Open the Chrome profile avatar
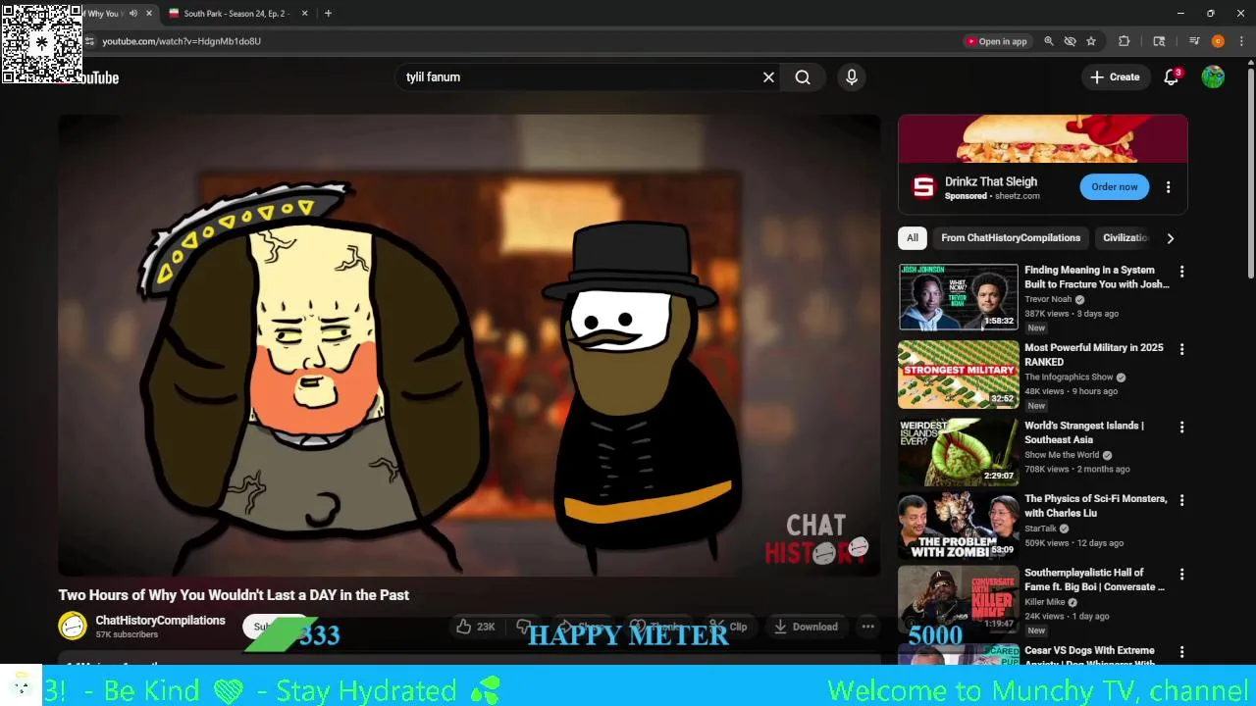This screenshot has width=1256, height=706. point(1218,41)
